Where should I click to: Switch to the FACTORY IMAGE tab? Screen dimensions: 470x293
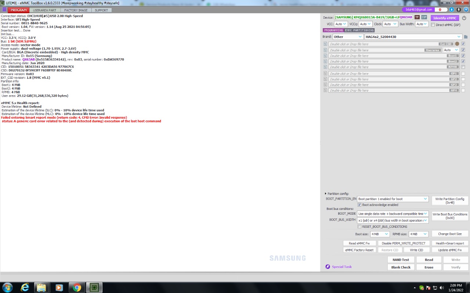pos(76,10)
